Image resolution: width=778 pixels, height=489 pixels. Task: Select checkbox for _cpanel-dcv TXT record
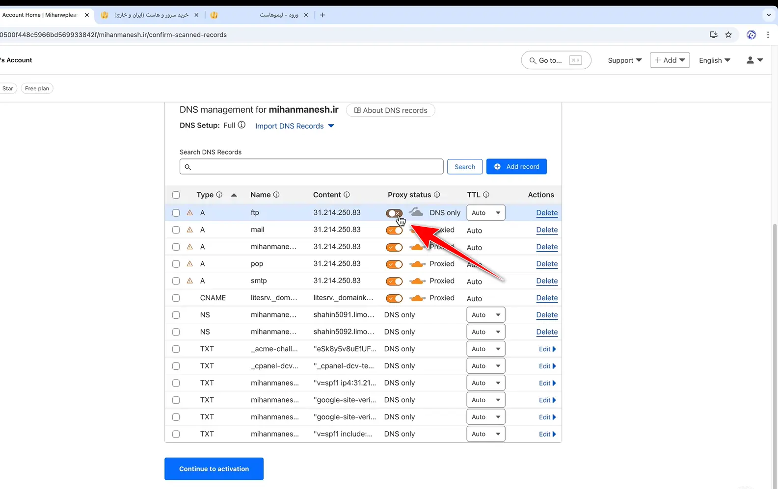point(176,366)
